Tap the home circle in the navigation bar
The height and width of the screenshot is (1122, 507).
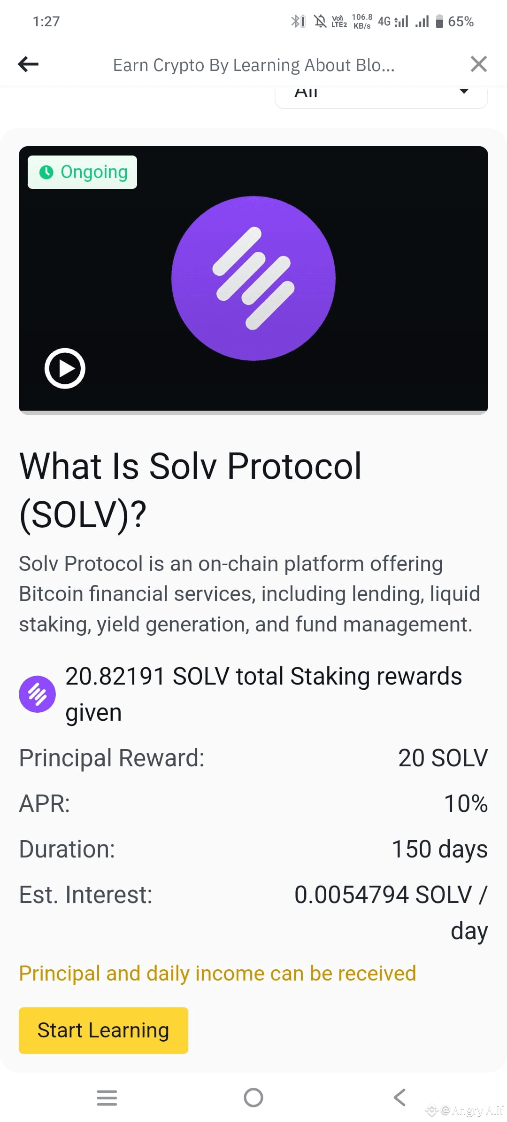tap(253, 1098)
